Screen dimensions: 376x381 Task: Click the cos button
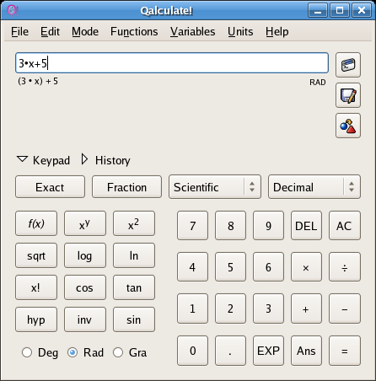click(x=85, y=287)
